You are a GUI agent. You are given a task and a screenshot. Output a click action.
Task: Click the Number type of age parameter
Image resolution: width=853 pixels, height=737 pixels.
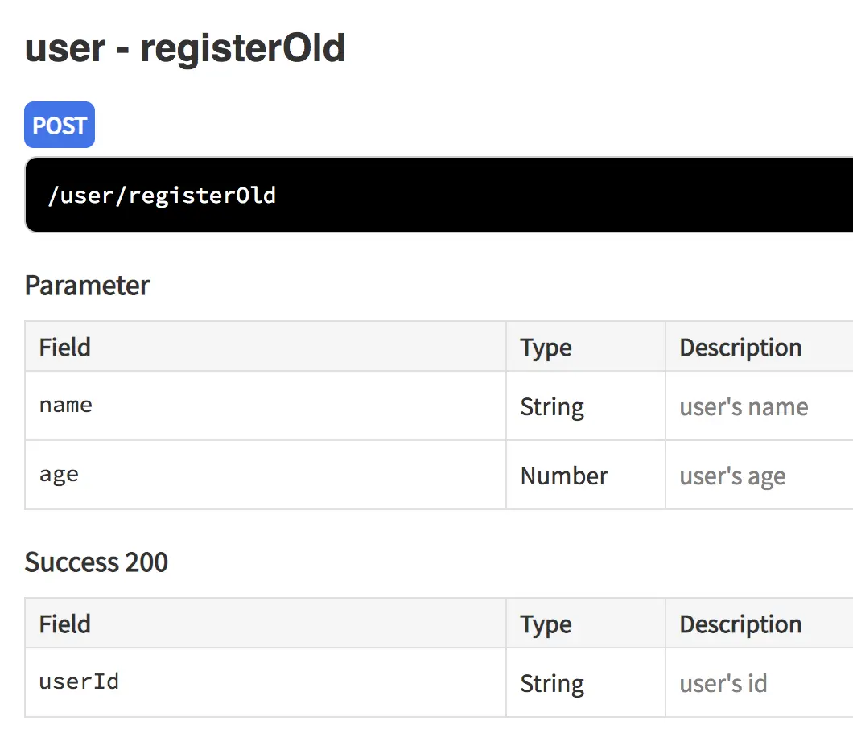pyautogui.click(x=564, y=476)
